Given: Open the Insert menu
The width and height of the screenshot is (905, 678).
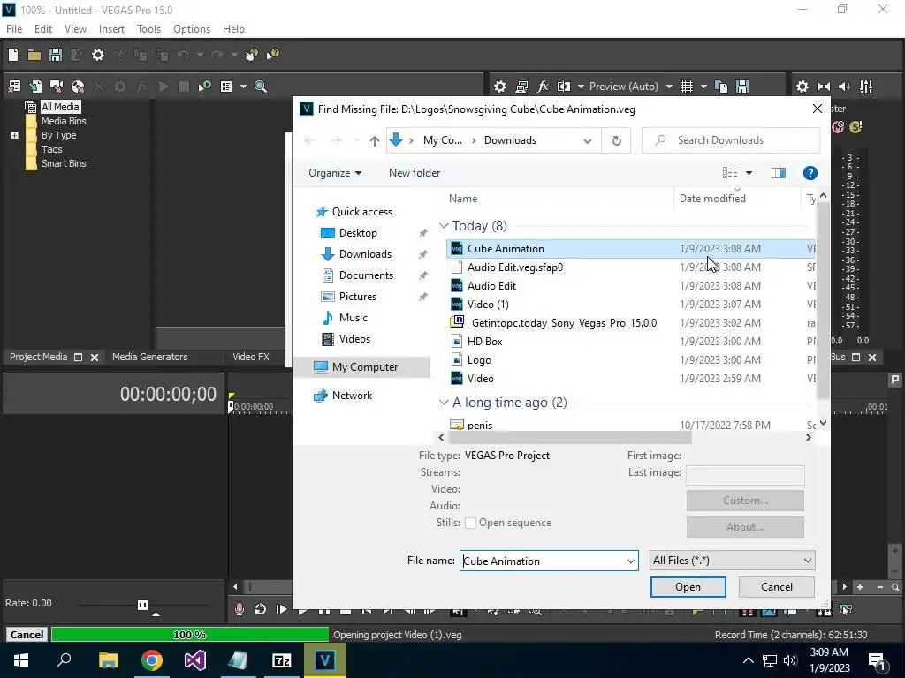Looking at the screenshot, I should coord(111,29).
